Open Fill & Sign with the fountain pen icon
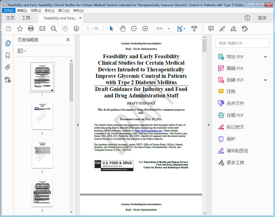The image size is (275, 217). pos(233,29)
